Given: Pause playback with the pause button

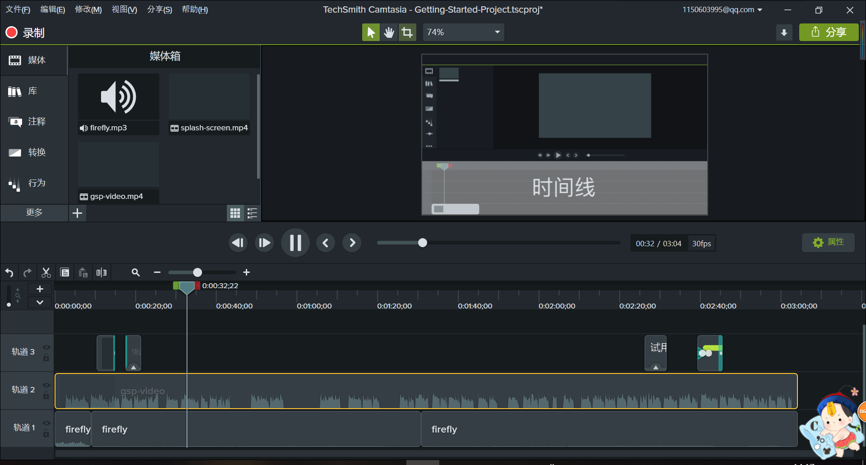Looking at the screenshot, I should pyautogui.click(x=295, y=243).
